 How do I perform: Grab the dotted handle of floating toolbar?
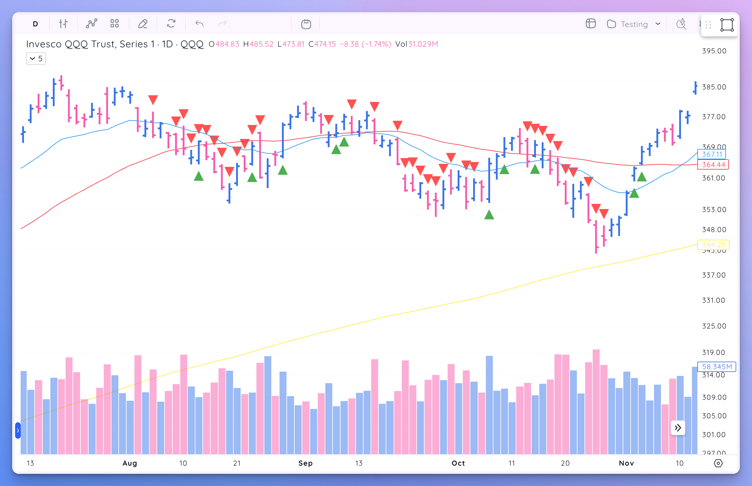click(708, 25)
